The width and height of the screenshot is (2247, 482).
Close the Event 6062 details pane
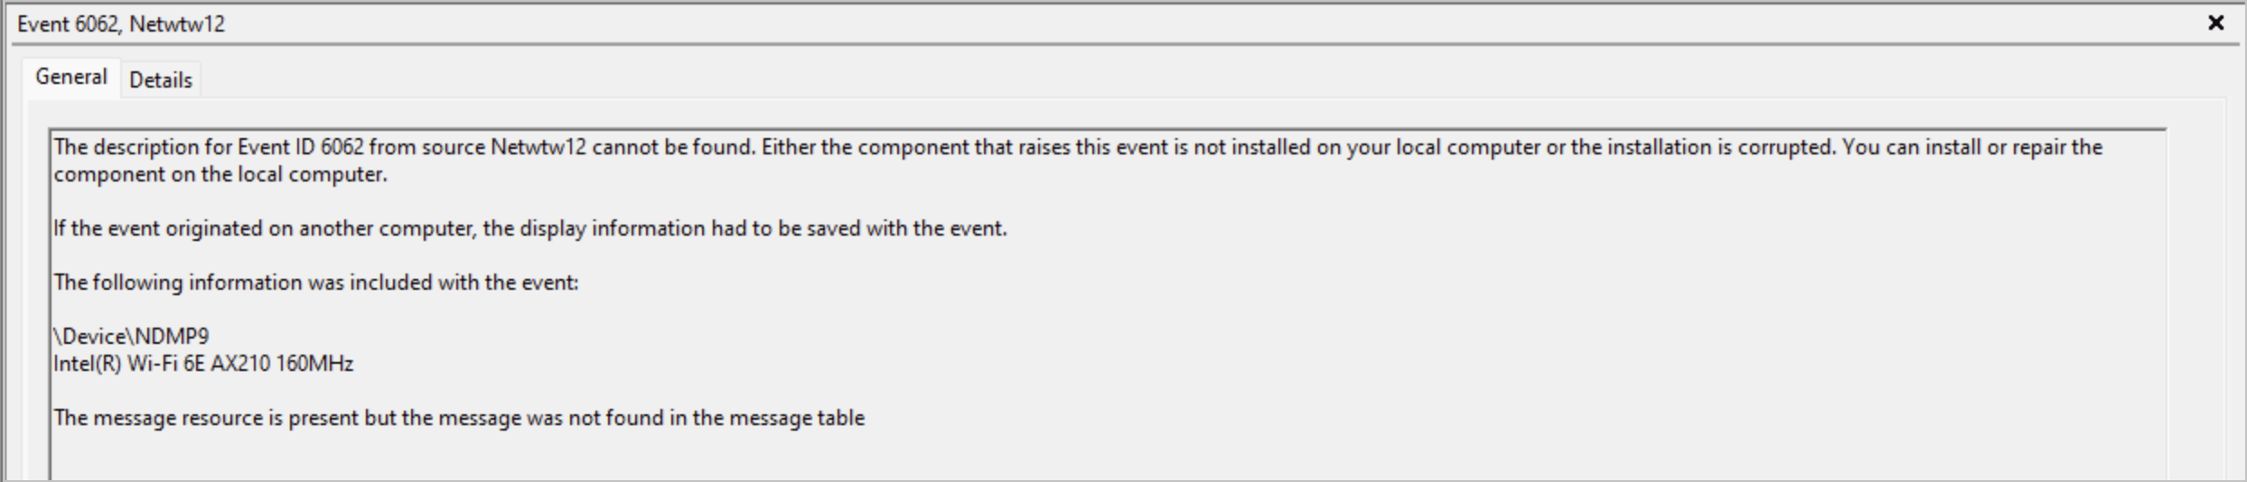(x=2215, y=23)
